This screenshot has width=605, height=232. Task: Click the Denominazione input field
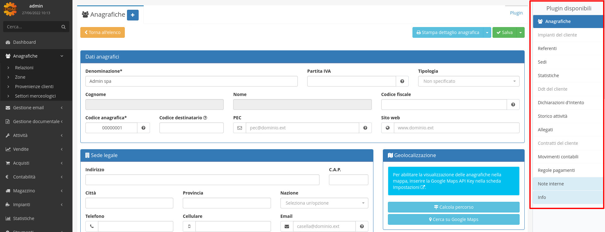pyautogui.click(x=191, y=81)
